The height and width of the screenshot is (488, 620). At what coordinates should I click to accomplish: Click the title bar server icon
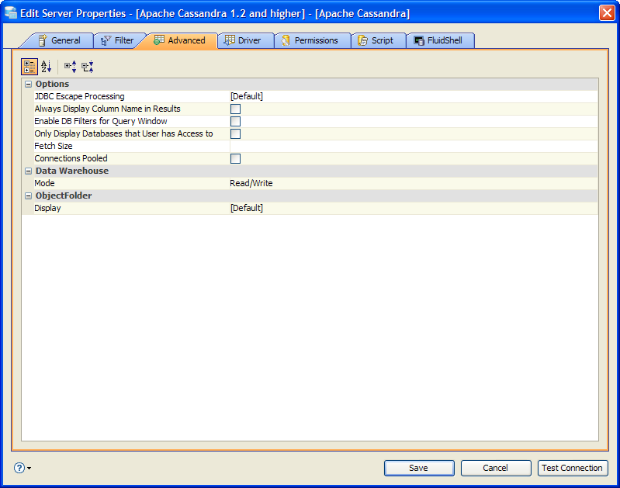11,13
